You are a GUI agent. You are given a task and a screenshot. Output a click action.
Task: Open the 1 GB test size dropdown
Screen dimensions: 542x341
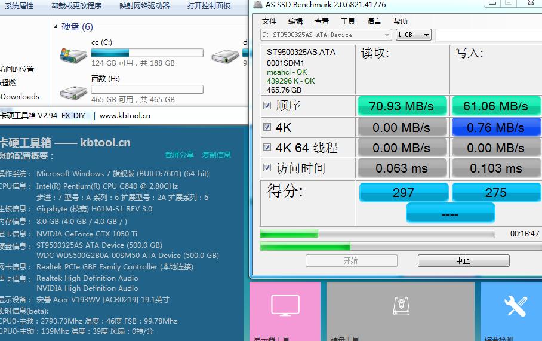[x=414, y=35]
